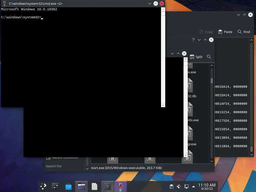Screen dimensions: 256x192
Task: Click file icon above nfo.exe label
Action: tap(190, 109)
